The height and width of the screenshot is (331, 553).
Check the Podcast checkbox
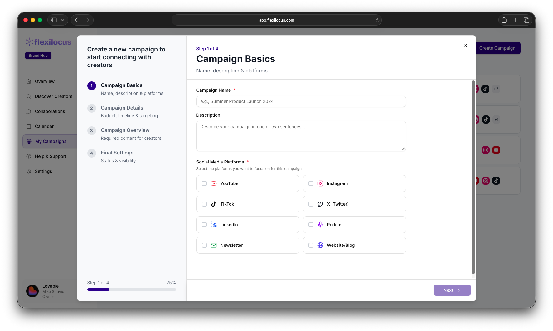[311, 225]
